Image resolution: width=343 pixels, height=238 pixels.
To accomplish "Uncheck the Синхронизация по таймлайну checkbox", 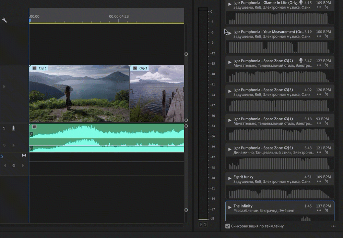I will [x=228, y=226].
